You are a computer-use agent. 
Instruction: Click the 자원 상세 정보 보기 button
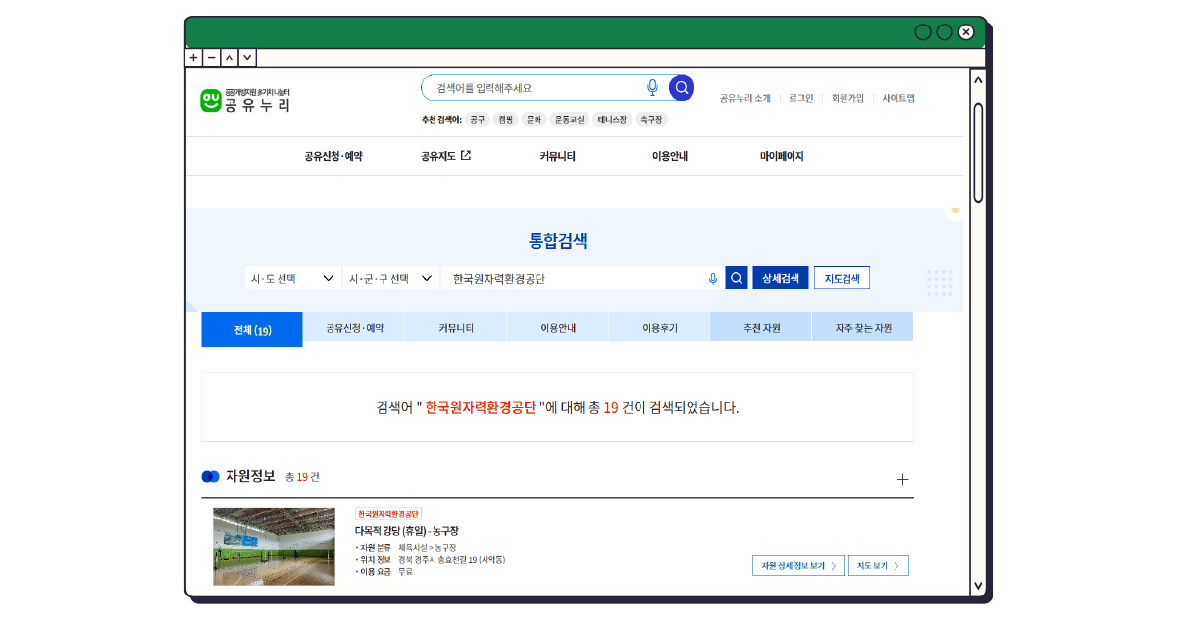798,566
